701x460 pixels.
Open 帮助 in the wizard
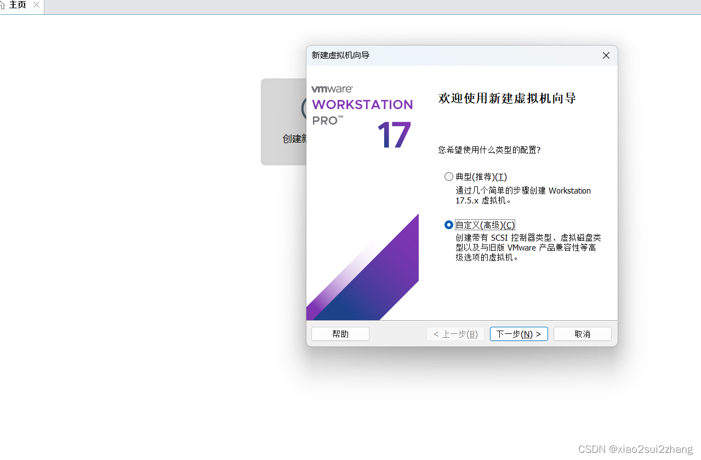coord(340,334)
